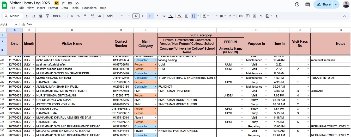The width and height of the screenshot is (351, 137).
Task: Click the borders icon
Action: 187,16
